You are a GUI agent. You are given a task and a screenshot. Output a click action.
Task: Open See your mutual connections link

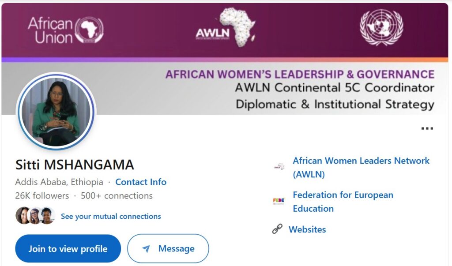click(111, 216)
